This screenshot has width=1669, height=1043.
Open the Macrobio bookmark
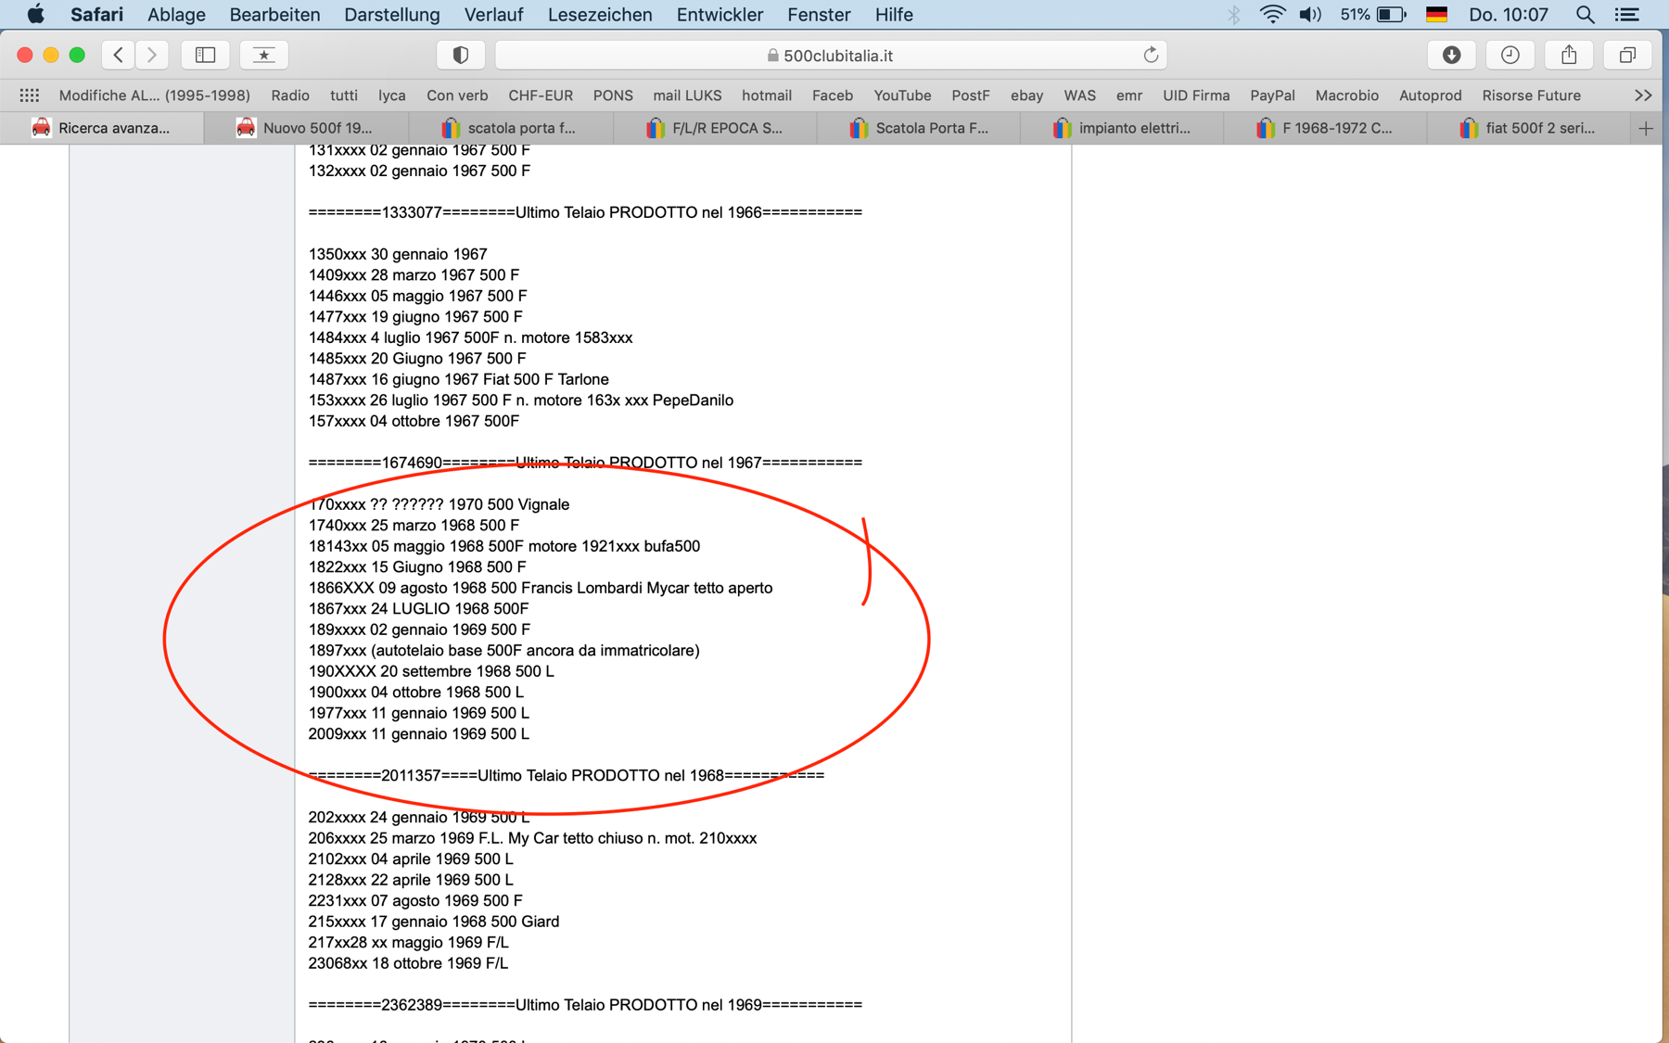pos(1346,95)
